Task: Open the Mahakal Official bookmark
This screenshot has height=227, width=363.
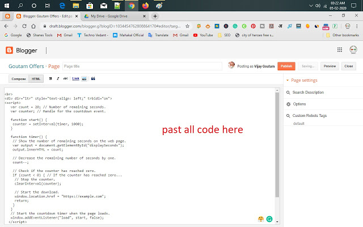Action: (x=128, y=35)
